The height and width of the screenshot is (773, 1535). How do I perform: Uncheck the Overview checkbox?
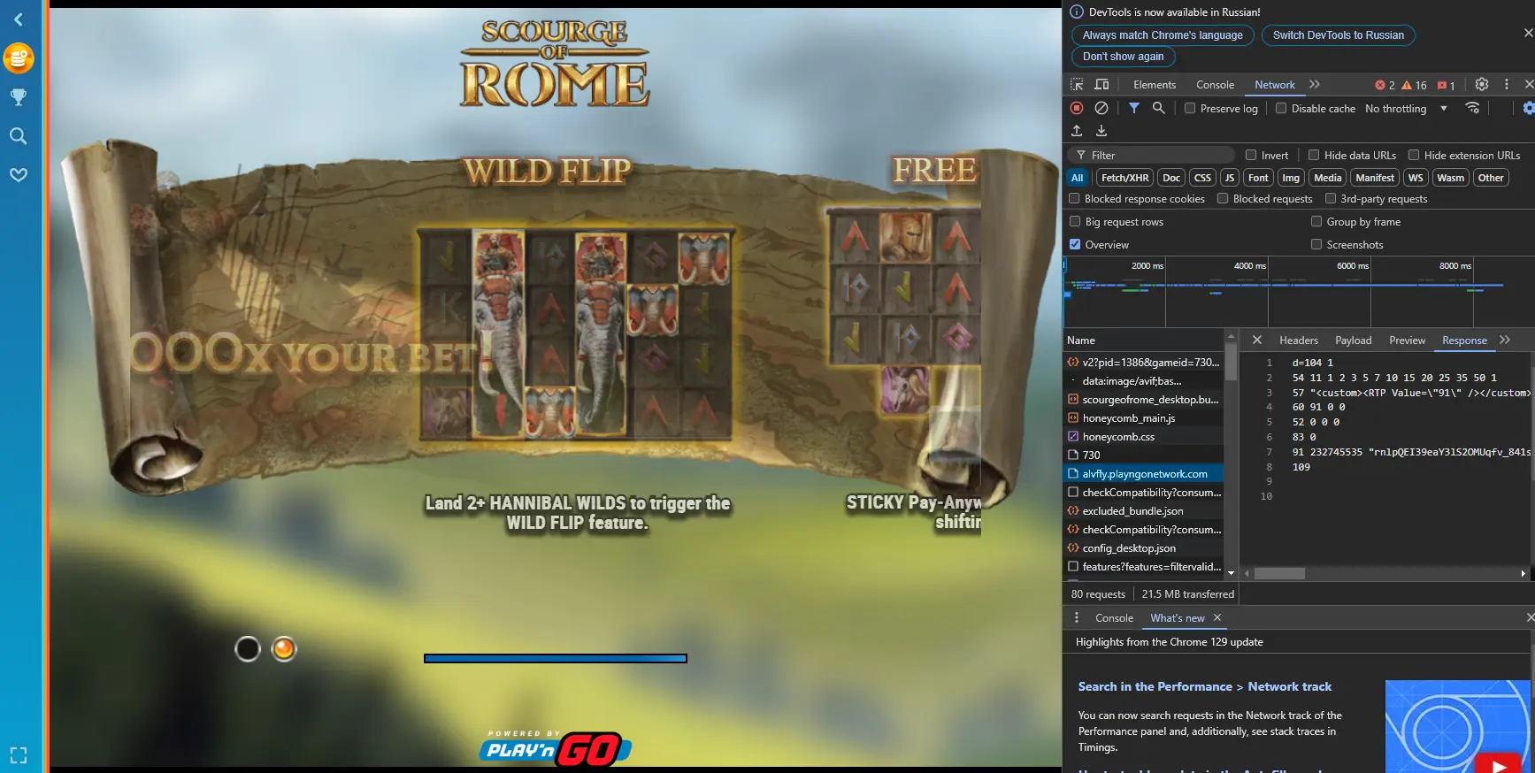point(1075,245)
